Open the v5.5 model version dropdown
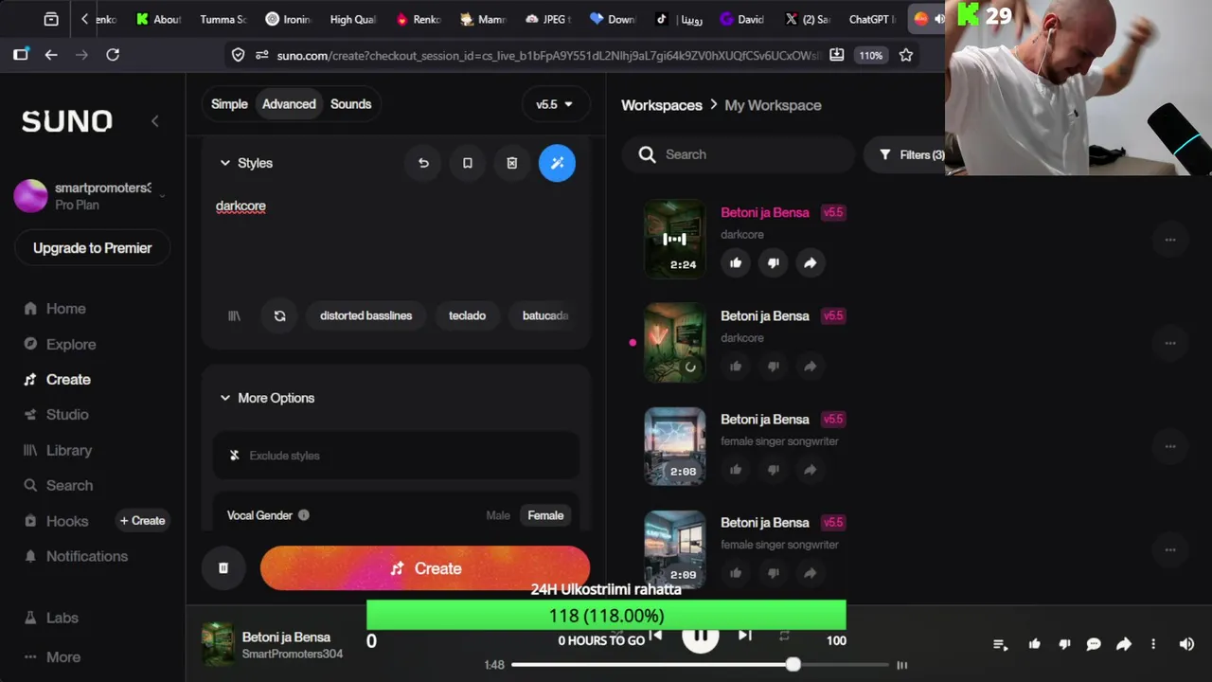The image size is (1212, 682). point(555,104)
